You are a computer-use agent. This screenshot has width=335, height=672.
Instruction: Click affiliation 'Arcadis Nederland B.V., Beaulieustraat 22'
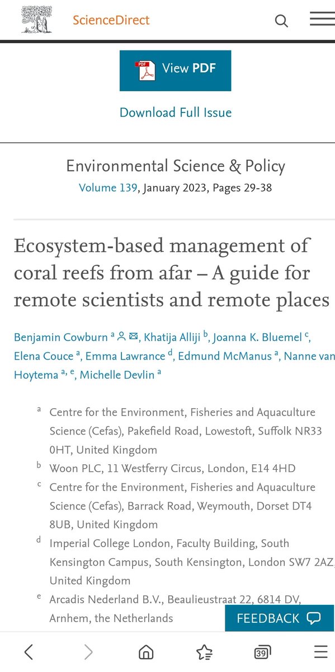click(x=176, y=609)
